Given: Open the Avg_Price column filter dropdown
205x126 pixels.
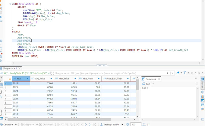Looking at the screenshot, I should click(51, 78).
